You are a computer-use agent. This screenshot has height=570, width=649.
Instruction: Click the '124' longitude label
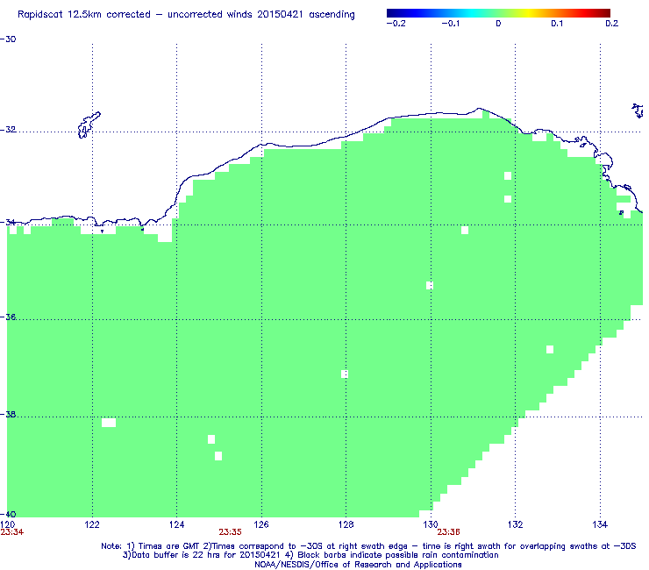[x=177, y=525]
